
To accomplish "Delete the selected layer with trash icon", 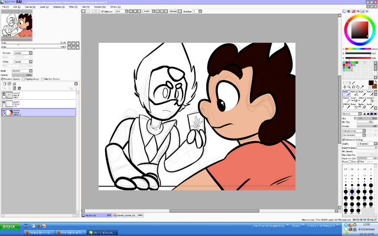I will [x=19, y=88].
